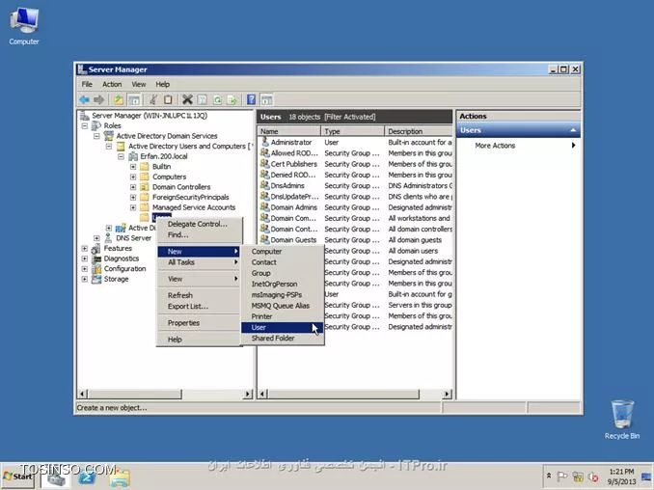Select MSMQ Queue Alias in New submenu

coord(282,306)
